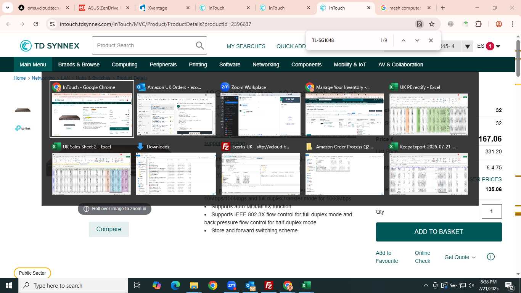521x293 pixels.
Task: Open the Main Menu
Action: [x=33, y=64]
